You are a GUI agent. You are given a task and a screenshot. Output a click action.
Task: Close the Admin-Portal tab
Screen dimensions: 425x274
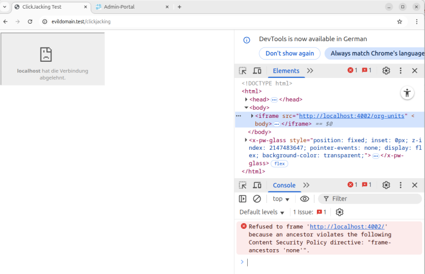tap(167, 7)
